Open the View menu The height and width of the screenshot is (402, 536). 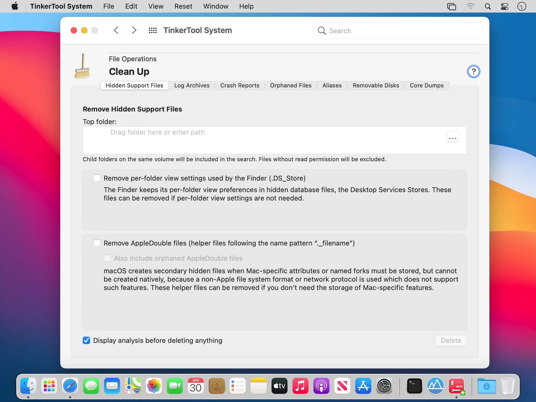(156, 6)
